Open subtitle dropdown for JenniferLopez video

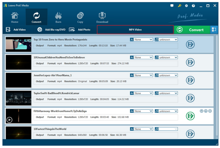(x=141, y=75)
